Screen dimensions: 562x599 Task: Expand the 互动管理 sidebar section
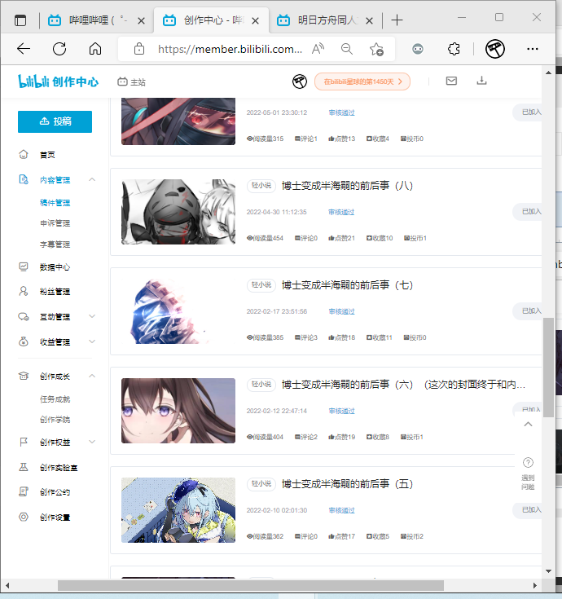[x=92, y=316]
